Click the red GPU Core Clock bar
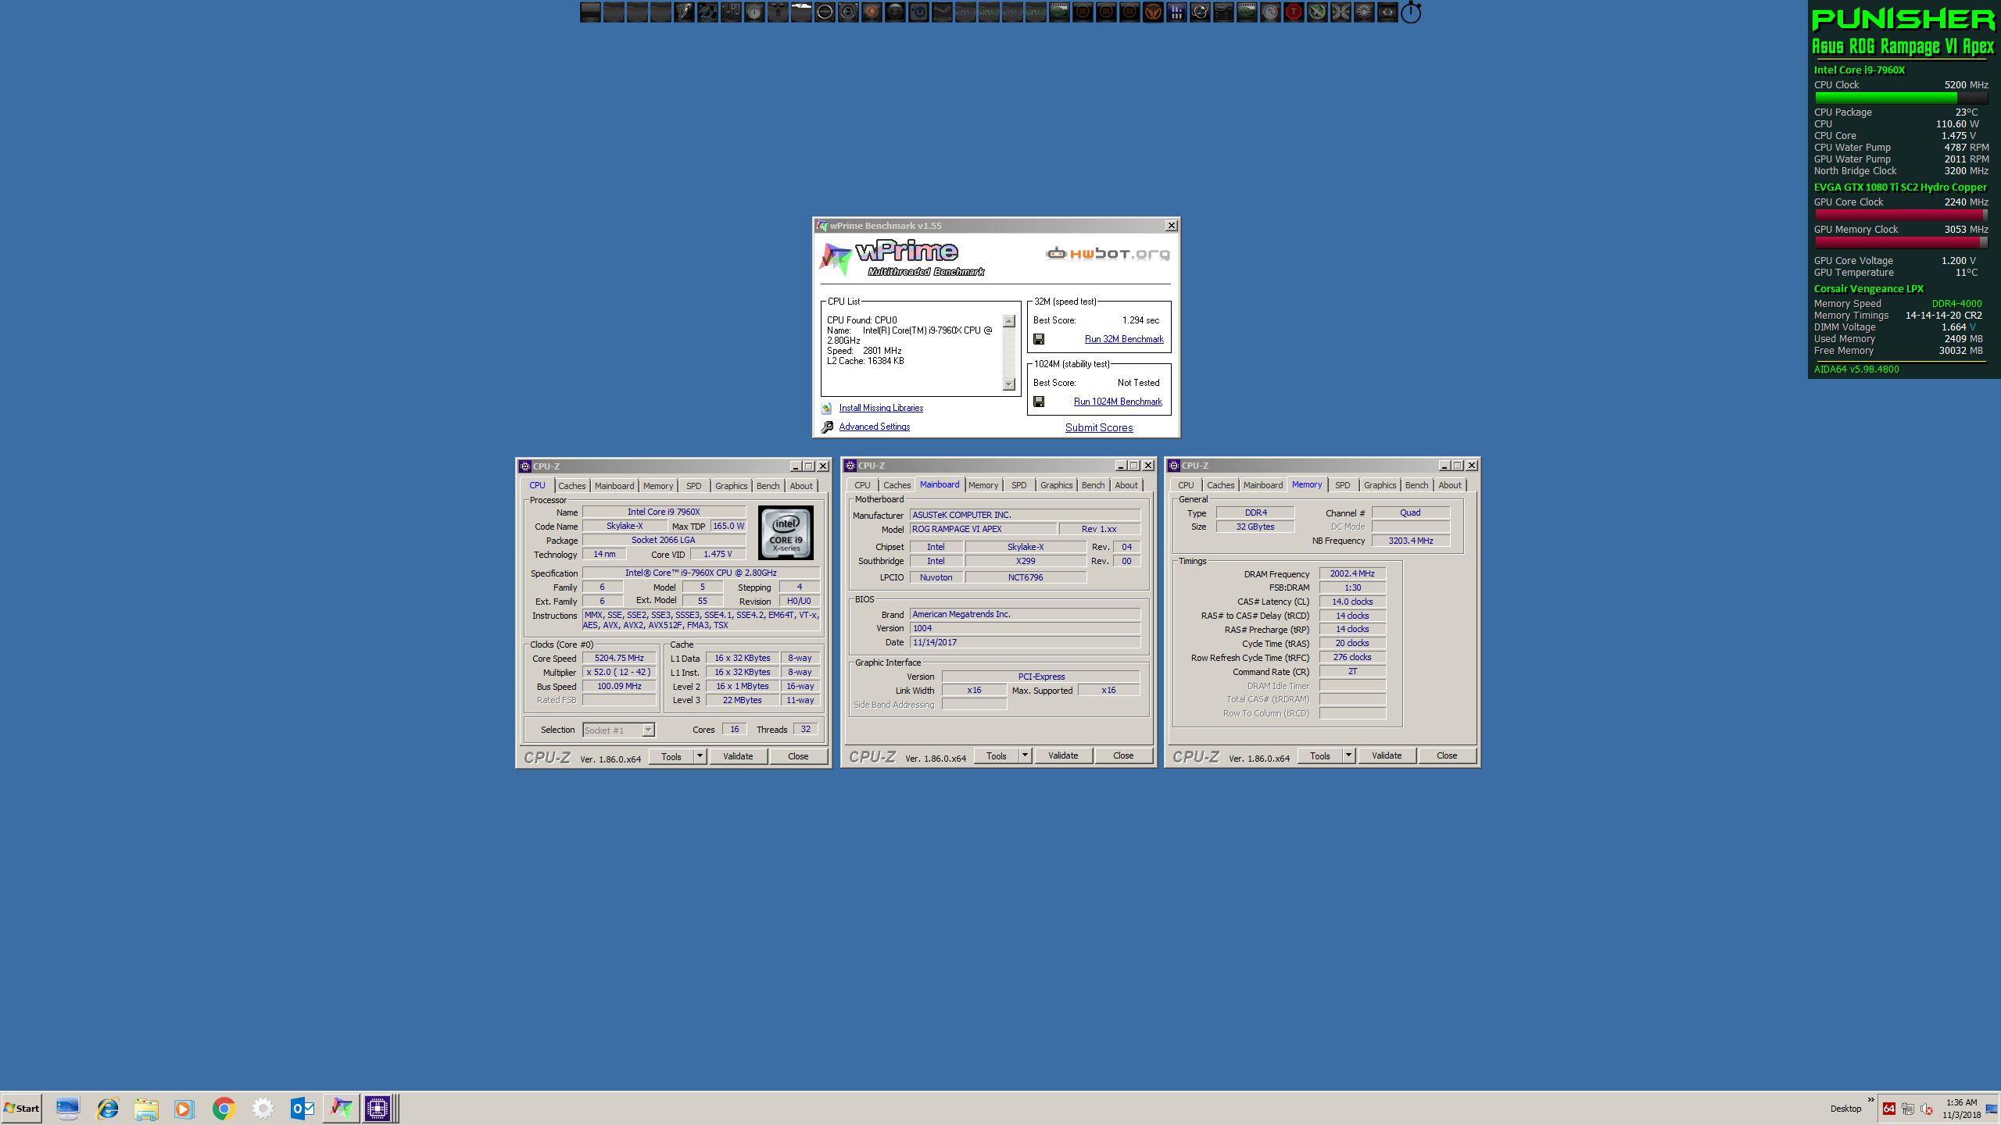 point(1901,215)
